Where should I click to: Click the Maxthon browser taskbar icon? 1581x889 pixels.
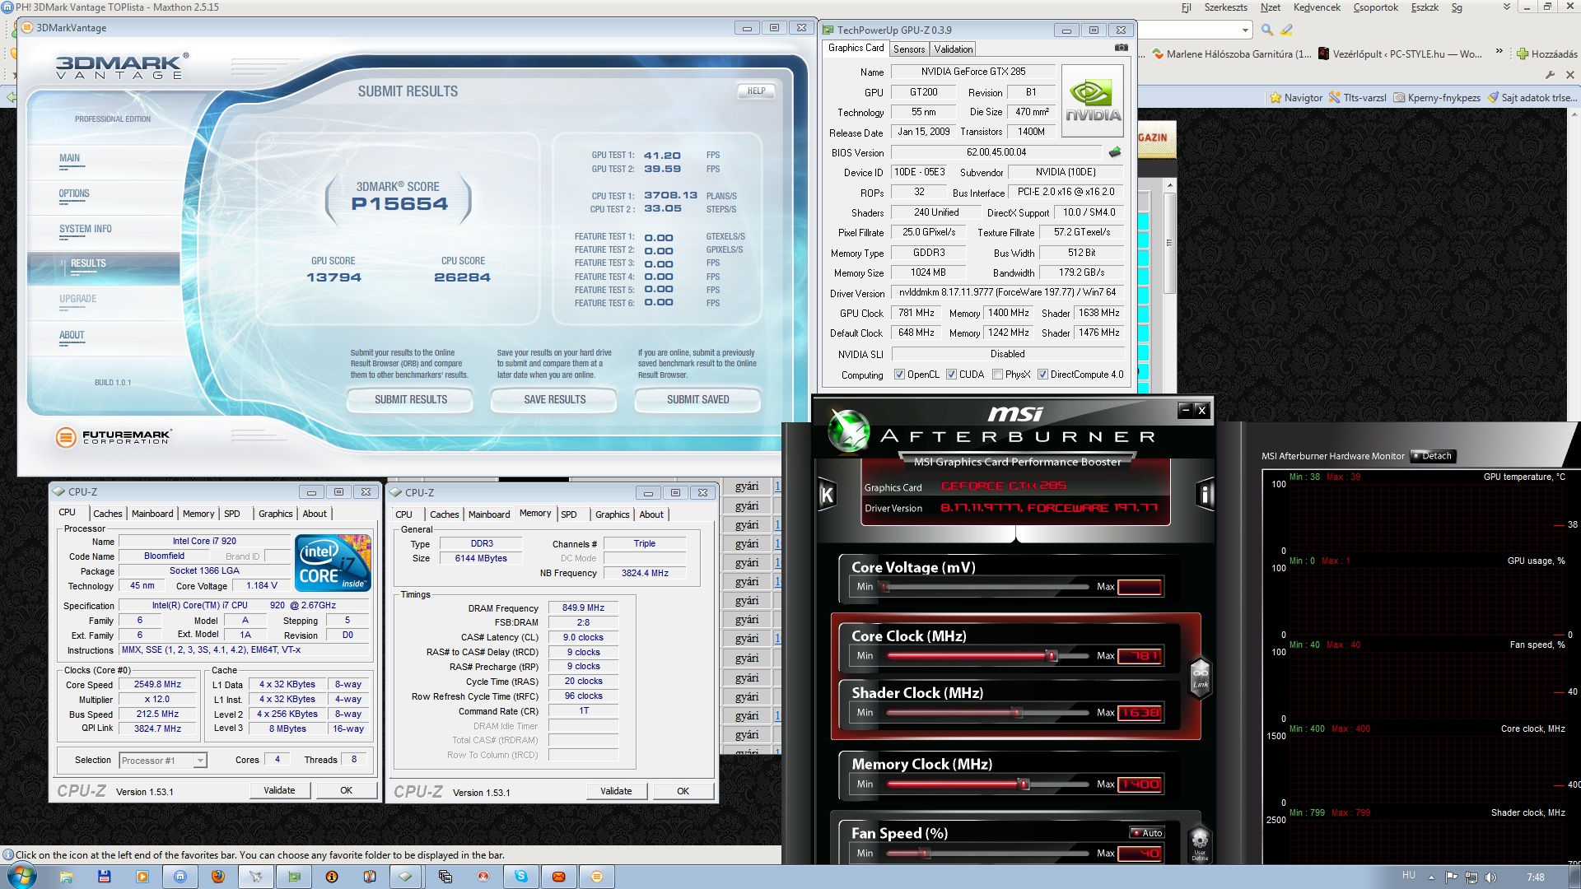tap(180, 877)
